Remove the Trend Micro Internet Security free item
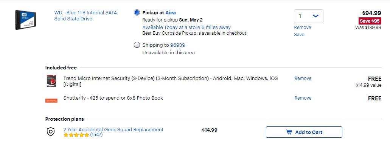The width and height of the screenshot is (390, 143). tap(303, 78)
